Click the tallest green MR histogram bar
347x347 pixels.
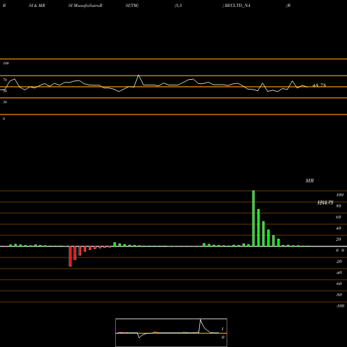tap(253, 219)
